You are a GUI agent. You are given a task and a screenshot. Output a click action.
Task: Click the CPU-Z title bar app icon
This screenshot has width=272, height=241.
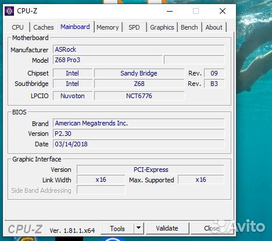(x=9, y=11)
